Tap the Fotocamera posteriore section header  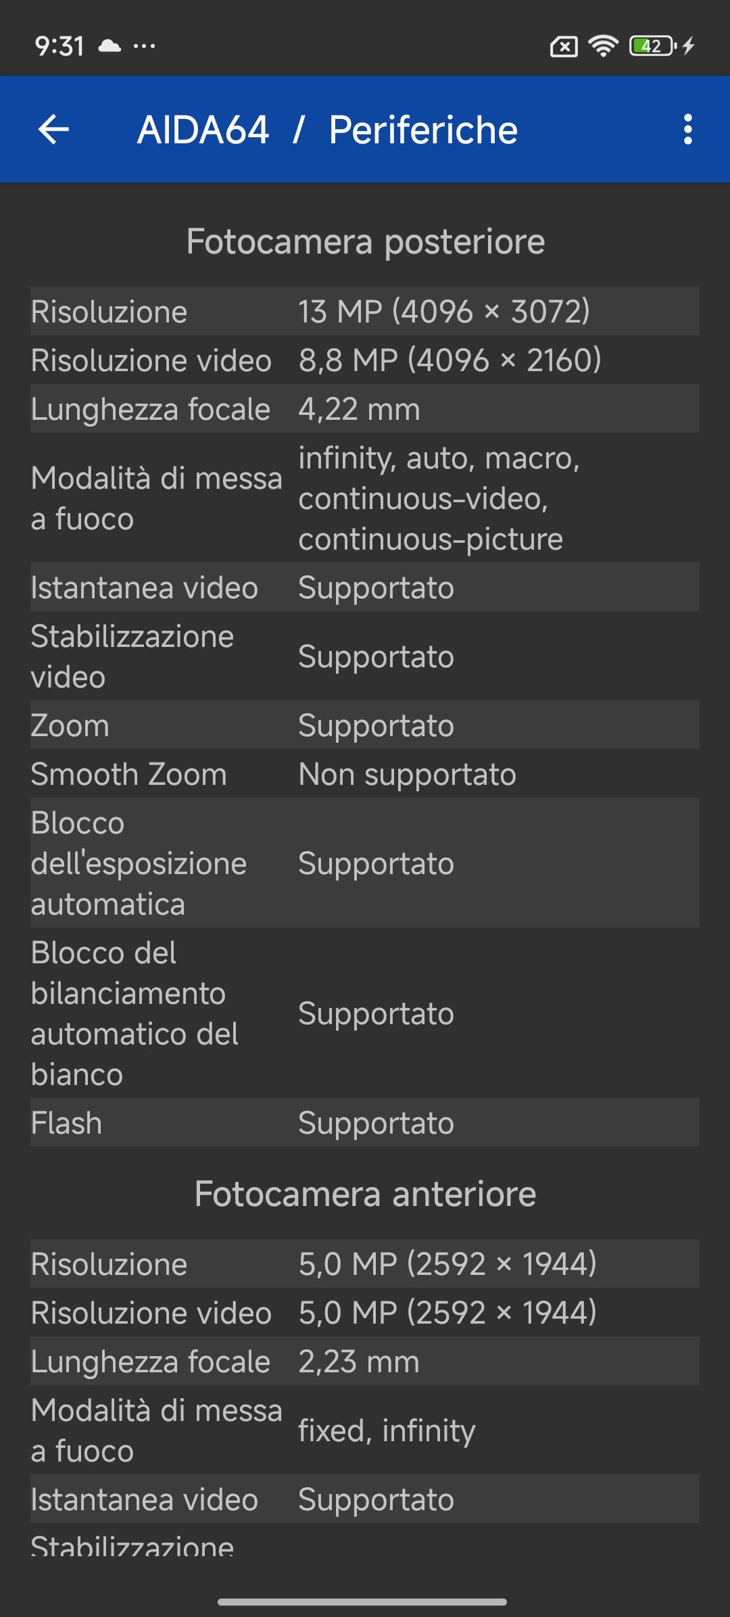[x=365, y=241]
